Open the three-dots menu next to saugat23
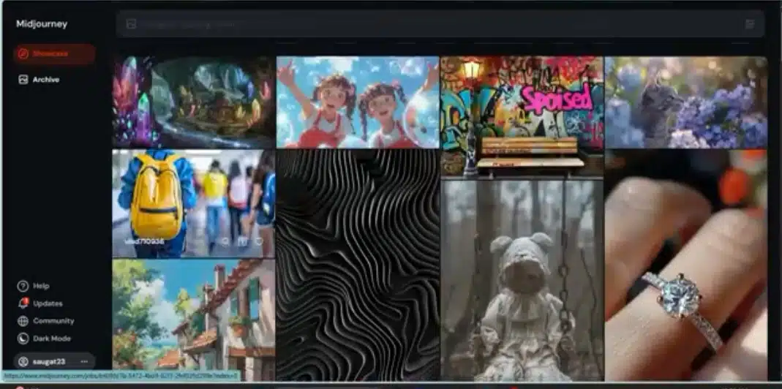This screenshot has height=389, width=782. [x=84, y=361]
